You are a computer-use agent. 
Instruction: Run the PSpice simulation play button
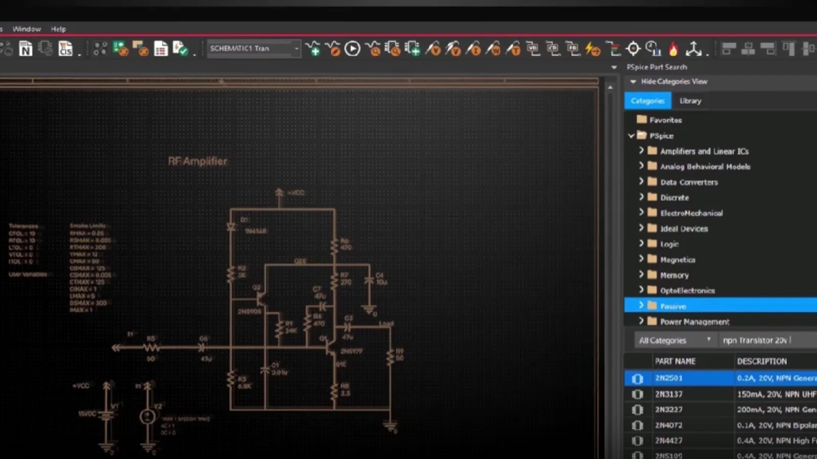point(352,49)
